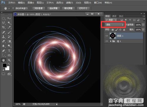147x107 pixels.
Task: Select the History Brush tool
Action: tap(9, 37)
